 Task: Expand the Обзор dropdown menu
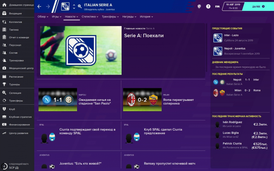click(43, 16)
